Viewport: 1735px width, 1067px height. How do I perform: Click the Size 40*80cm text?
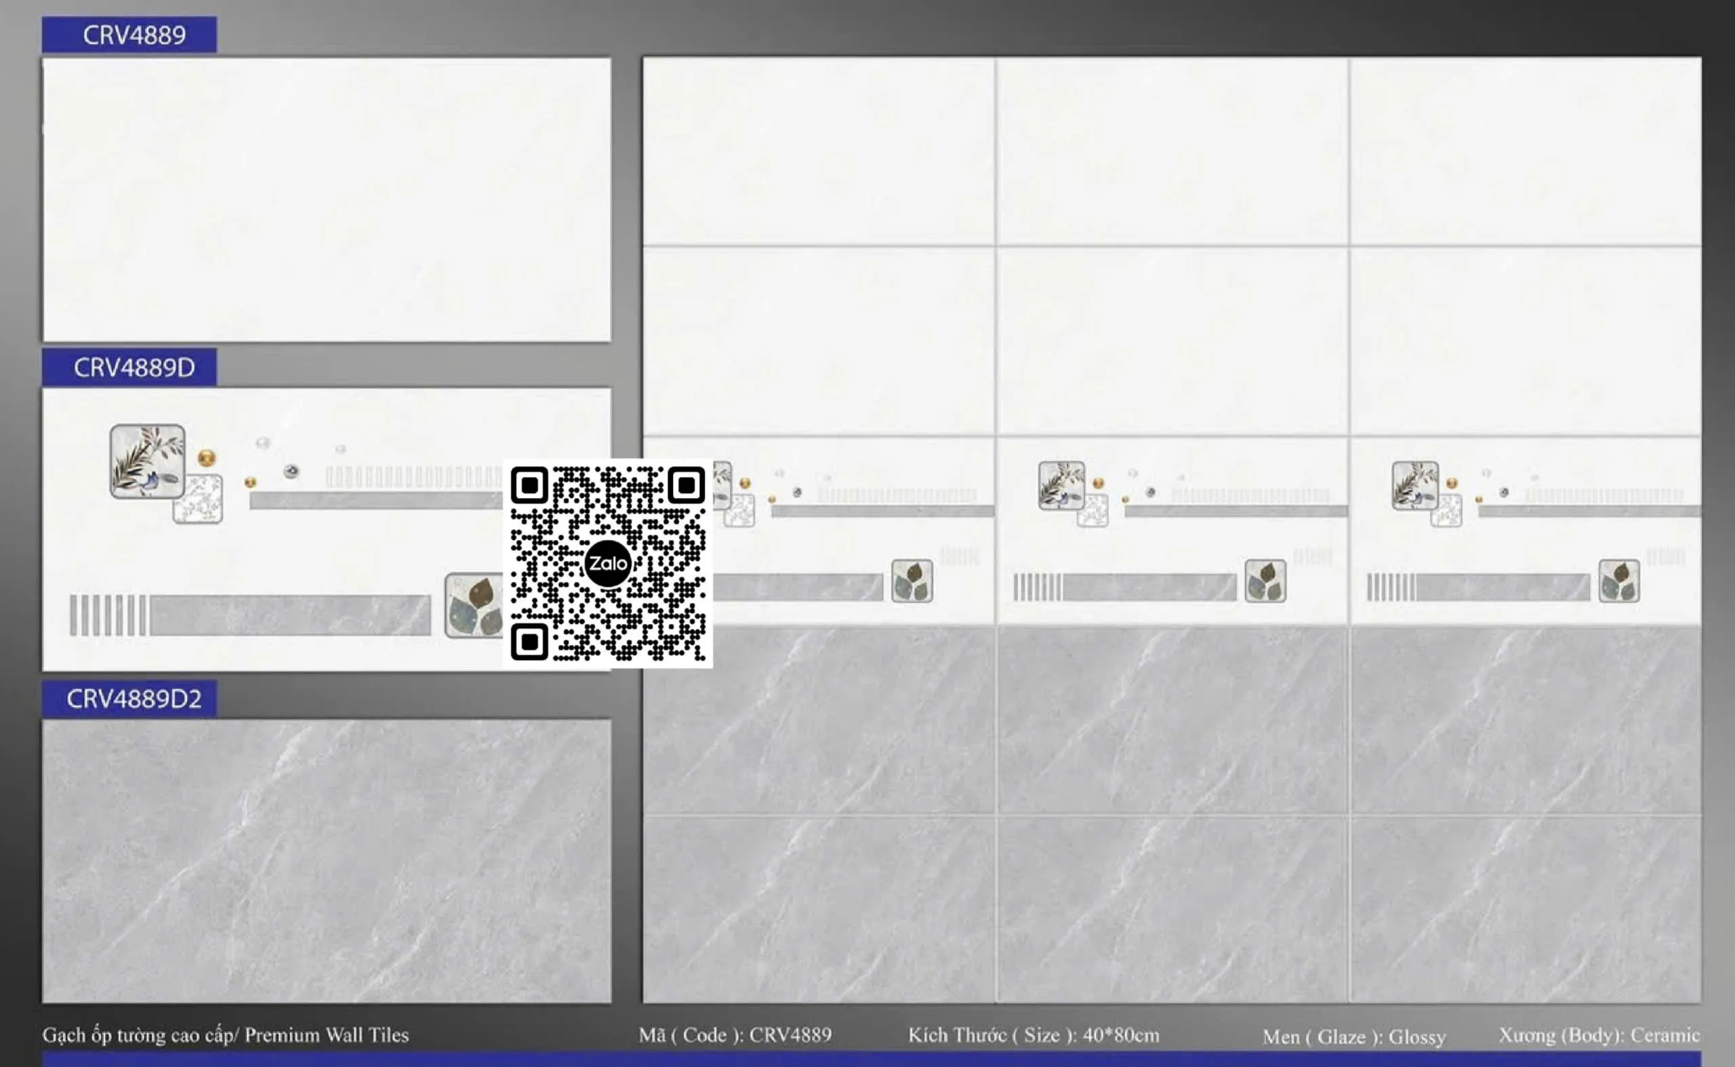(x=1033, y=1035)
